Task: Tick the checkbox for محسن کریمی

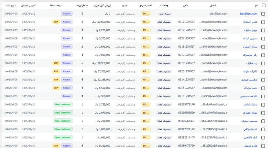Action: (x=263, y=80)
